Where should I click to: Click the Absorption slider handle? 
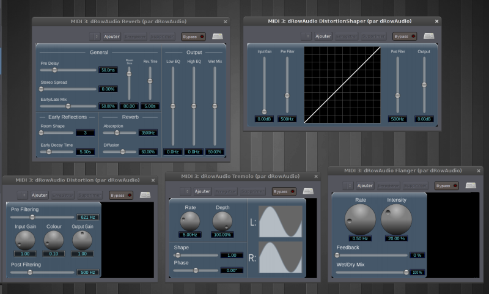coord(117,133)
